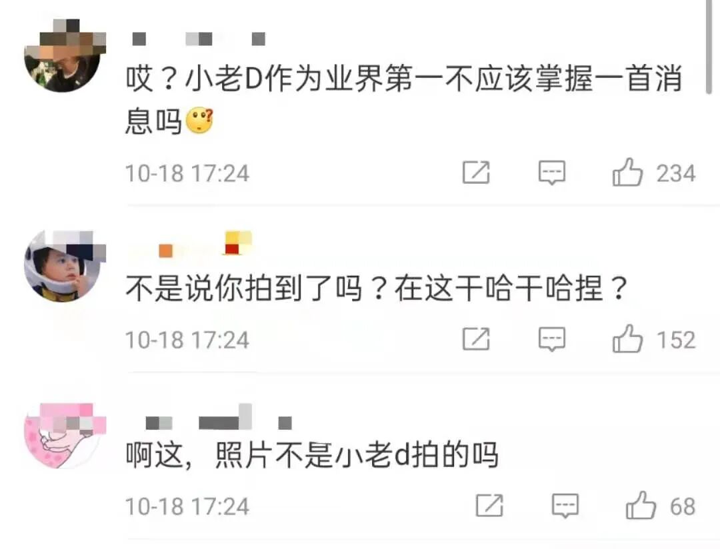Viewport: 720px width, 549px height.
Task: Select comment text 啊这，照片不是小老d拍的吗
Action: coord(312,455)
